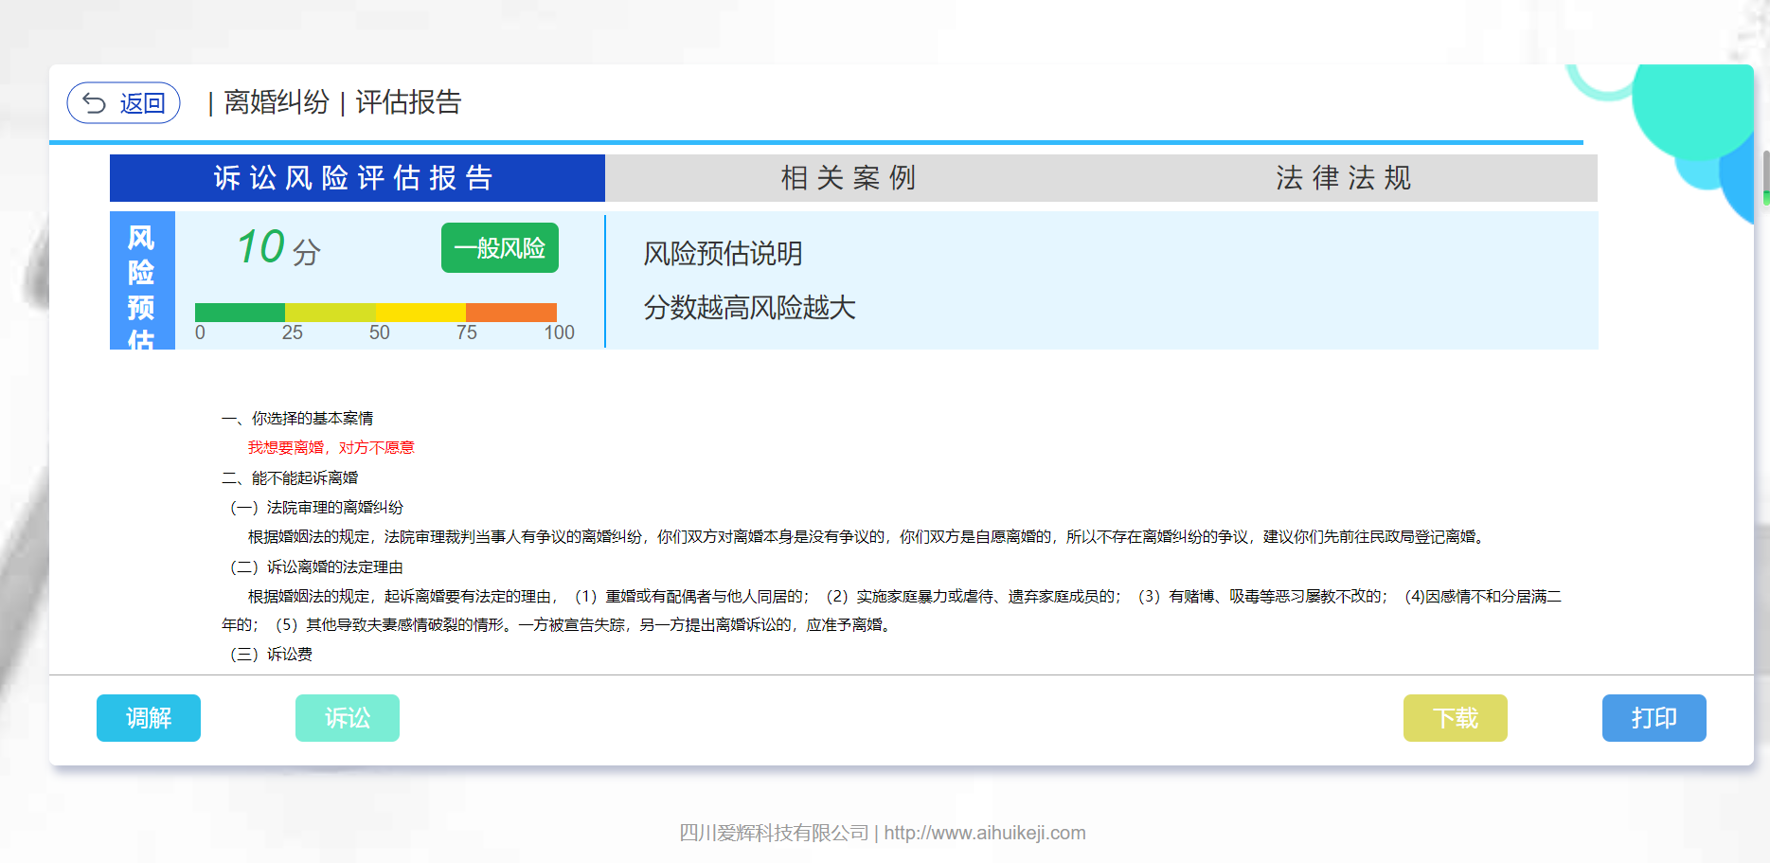Screen dimensions: 1770x863
Task: Click the 风险预估说明 heading
Action: (x=723, y=254)
